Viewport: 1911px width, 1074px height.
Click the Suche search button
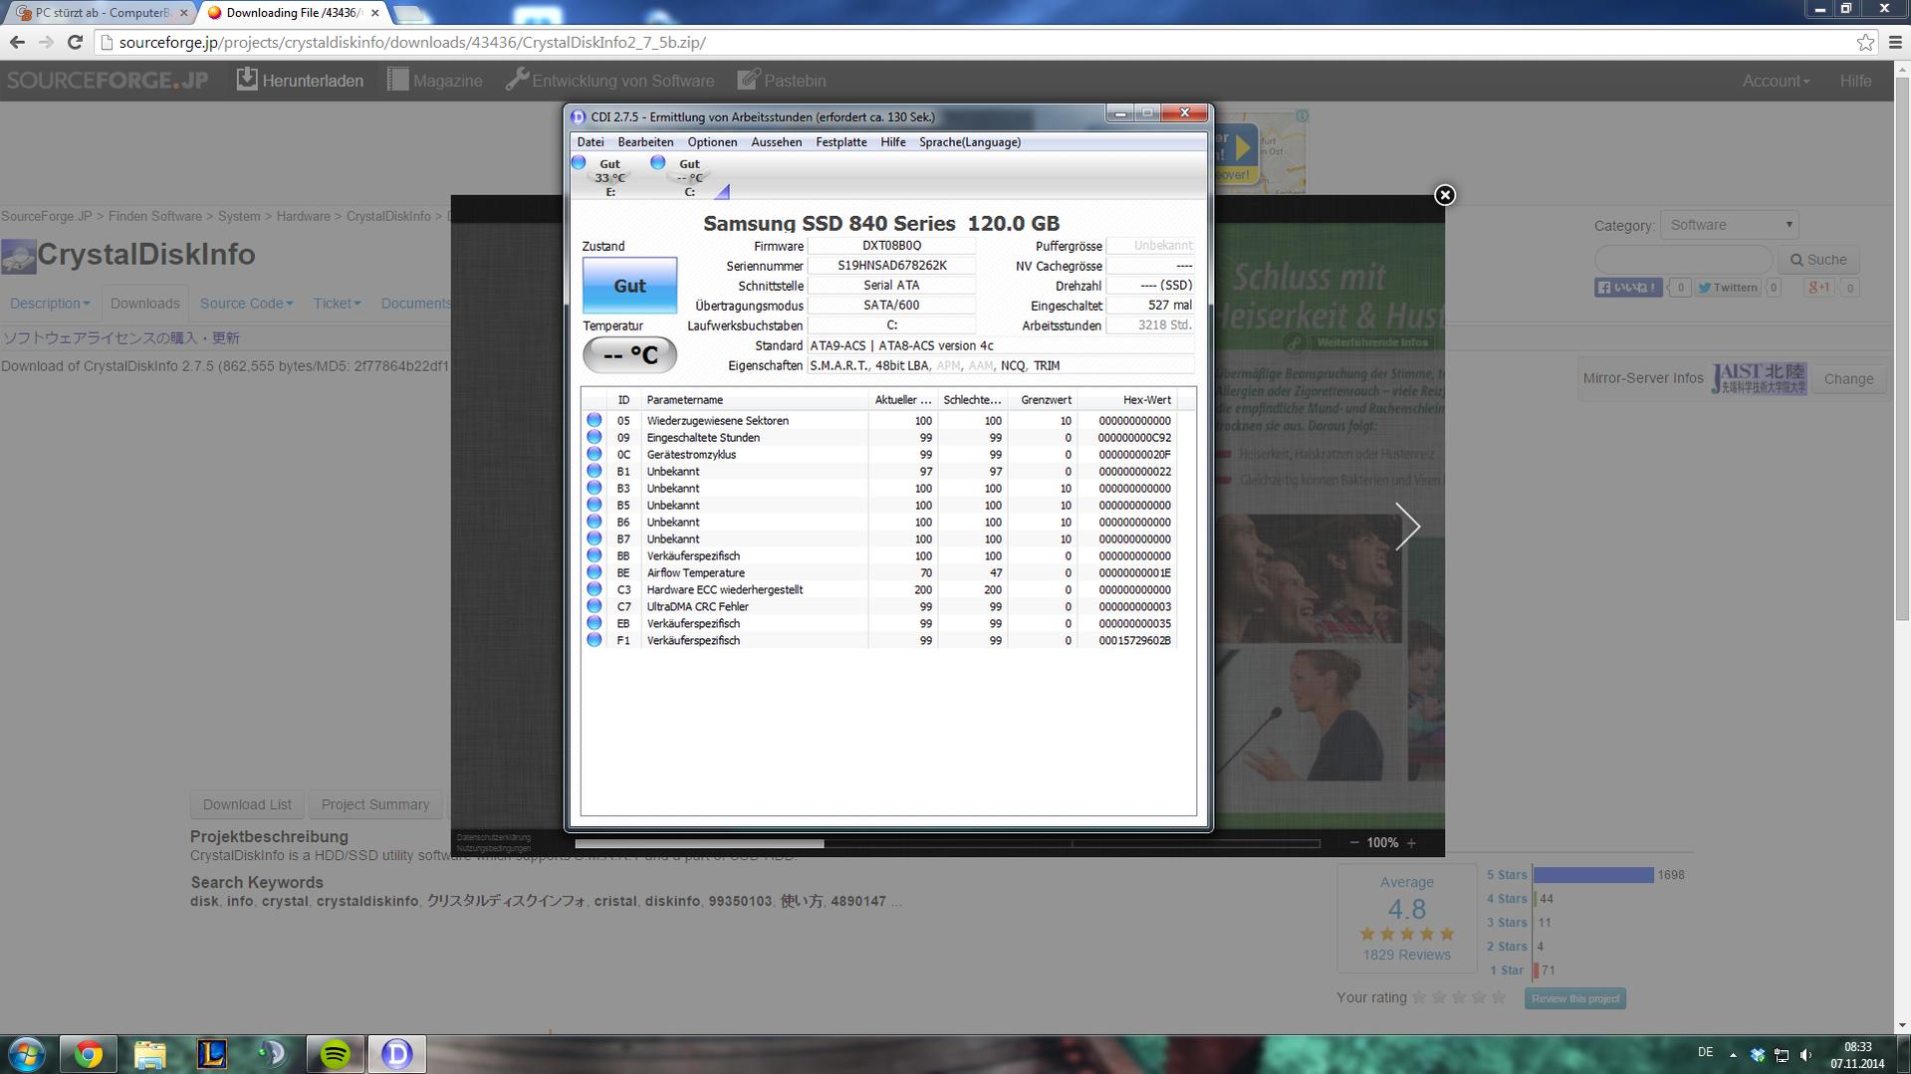coord(1818,260)
